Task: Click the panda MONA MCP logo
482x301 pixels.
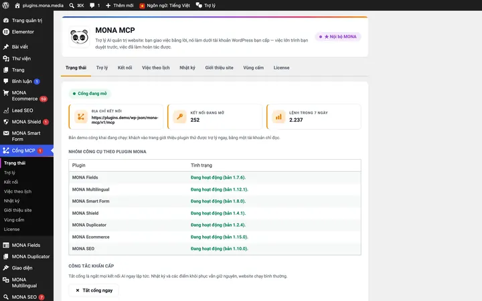Action: (80, 37)
